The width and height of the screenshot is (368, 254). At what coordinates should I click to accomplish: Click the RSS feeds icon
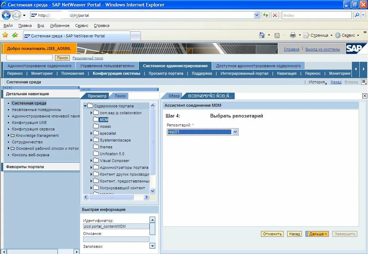click(x=277, y=36)
